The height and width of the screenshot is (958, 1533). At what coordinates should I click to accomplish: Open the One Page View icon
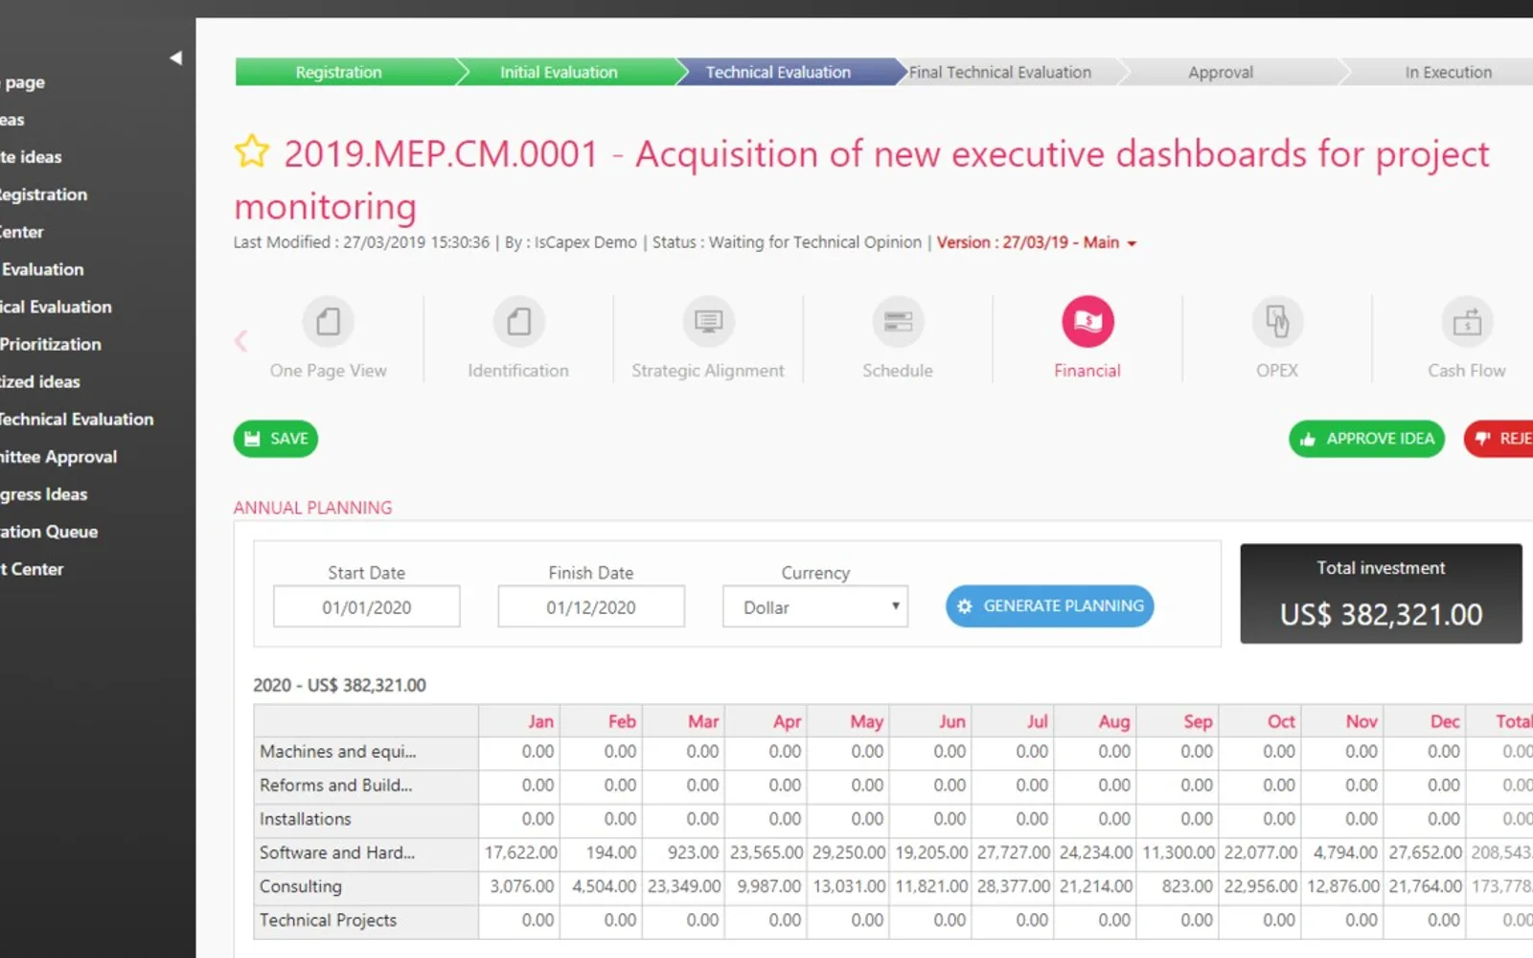point(328,321)
